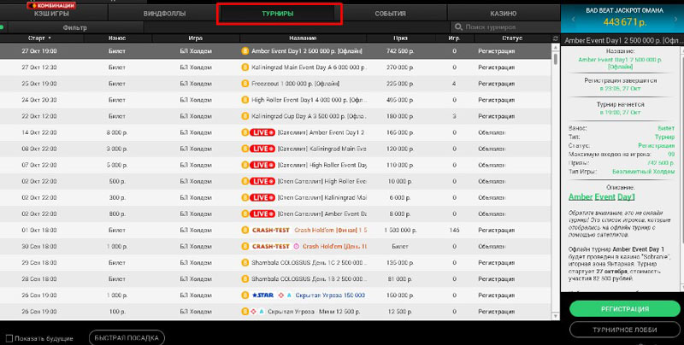
Task: Click the coin icon beside Kaliningrad Main Event
Action: point(245,67)
